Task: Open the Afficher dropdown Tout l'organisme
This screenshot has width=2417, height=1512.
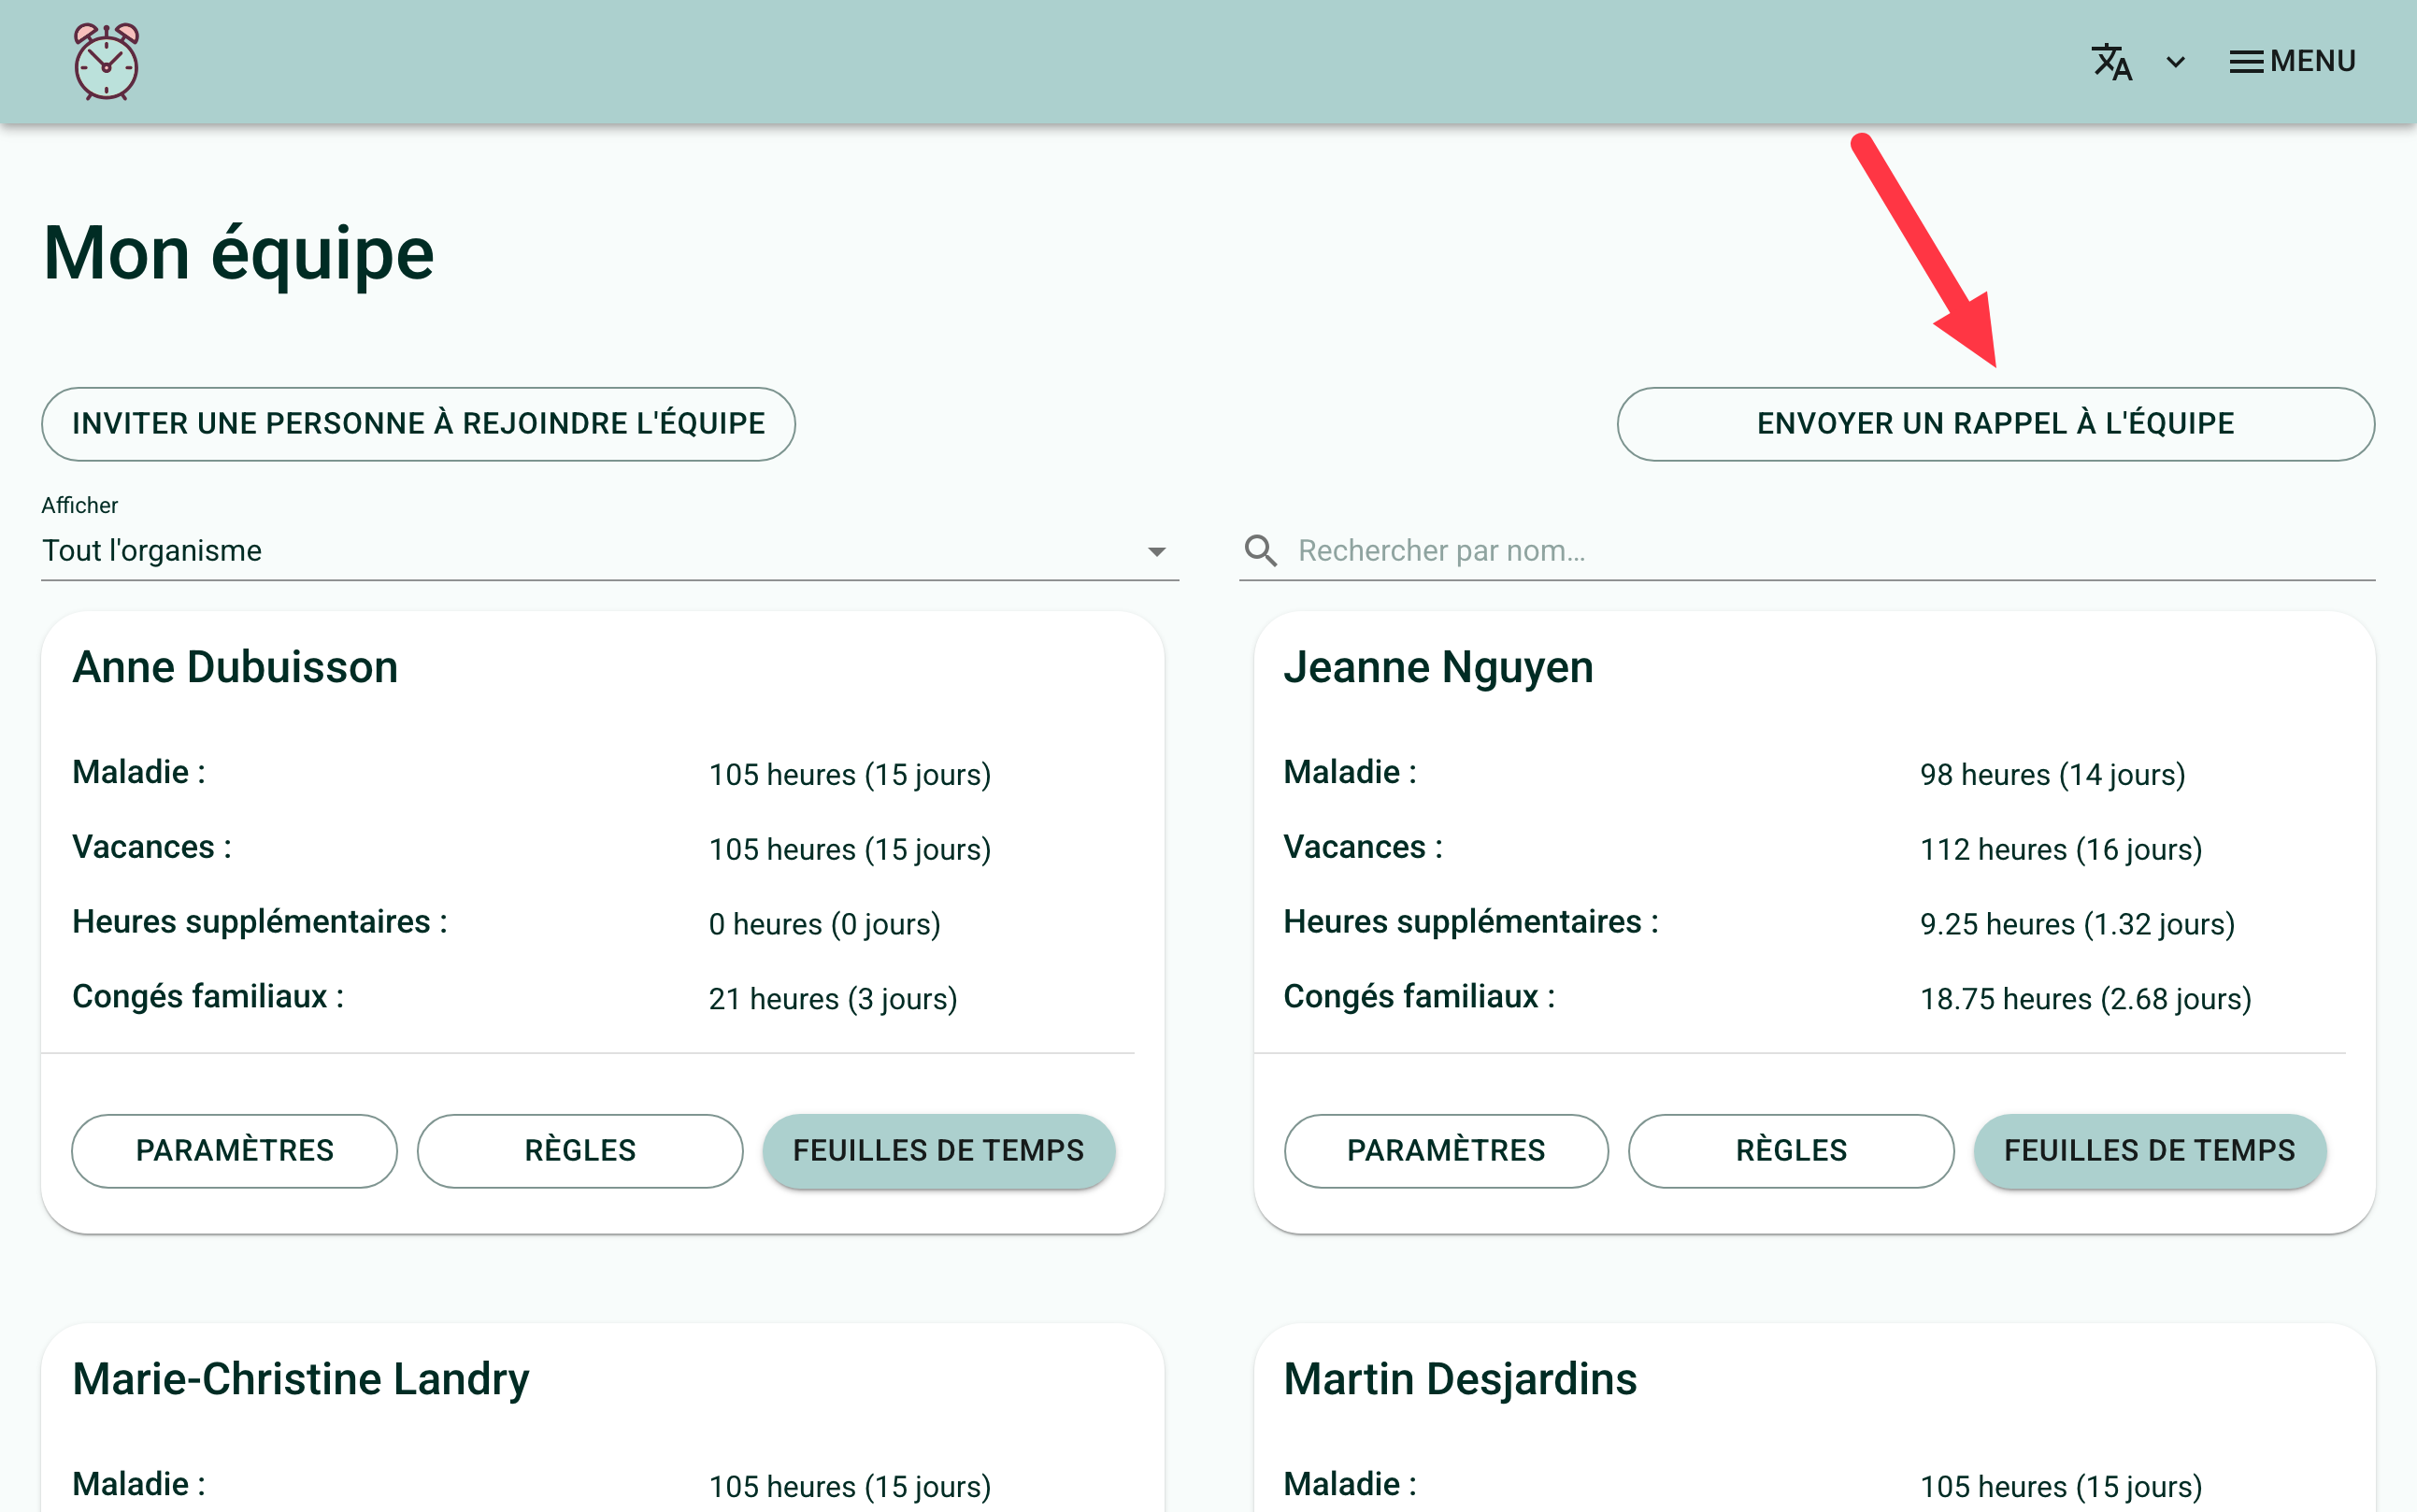Action: click(x=609, y=551)
